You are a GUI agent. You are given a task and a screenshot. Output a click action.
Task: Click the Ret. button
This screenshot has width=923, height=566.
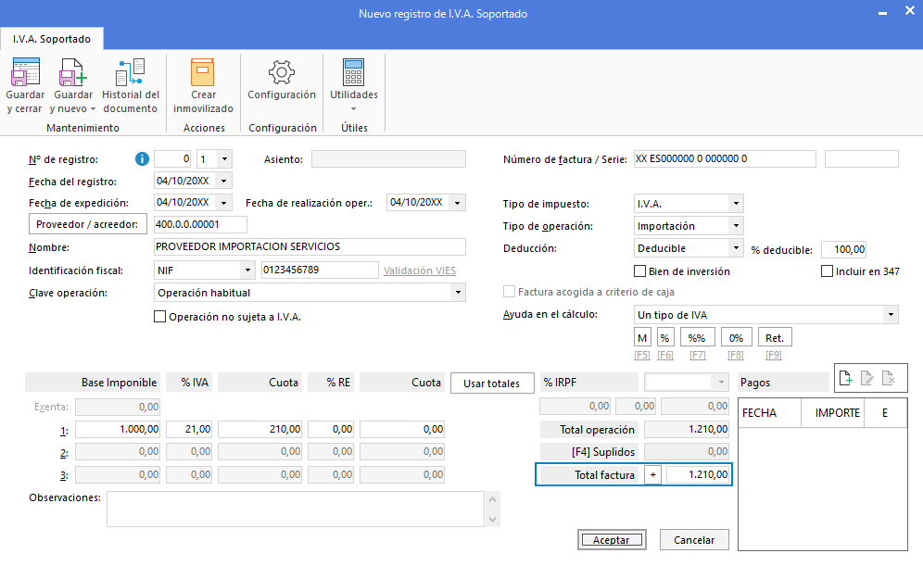(x=775, y=338)
